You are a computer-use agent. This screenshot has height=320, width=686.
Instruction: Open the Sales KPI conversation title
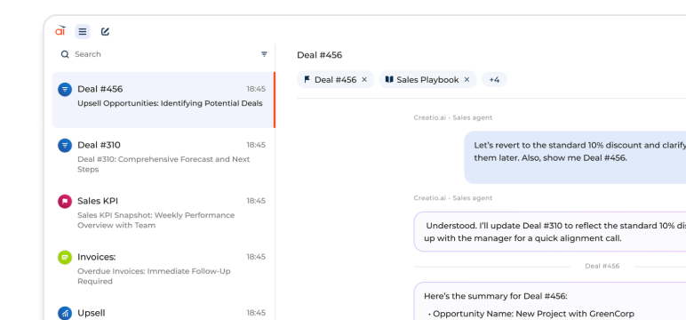click(98, 201)
